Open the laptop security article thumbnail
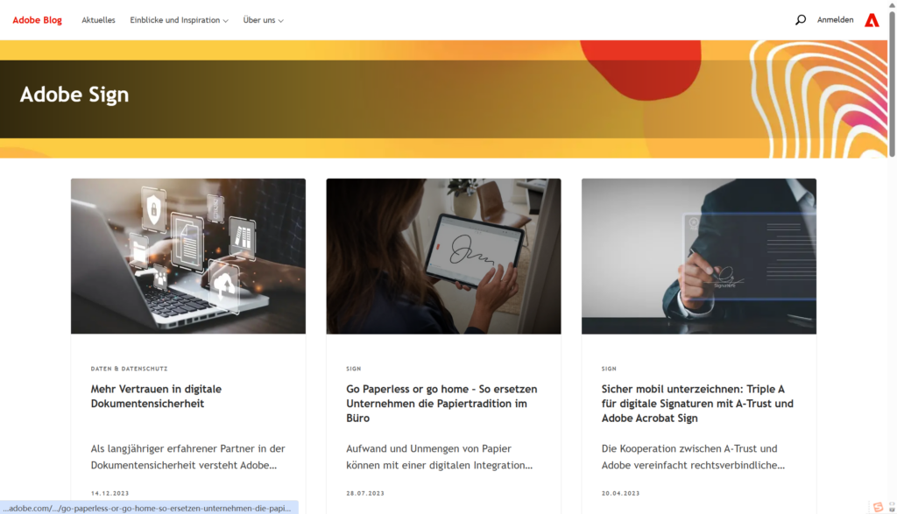 click(188, 257)
